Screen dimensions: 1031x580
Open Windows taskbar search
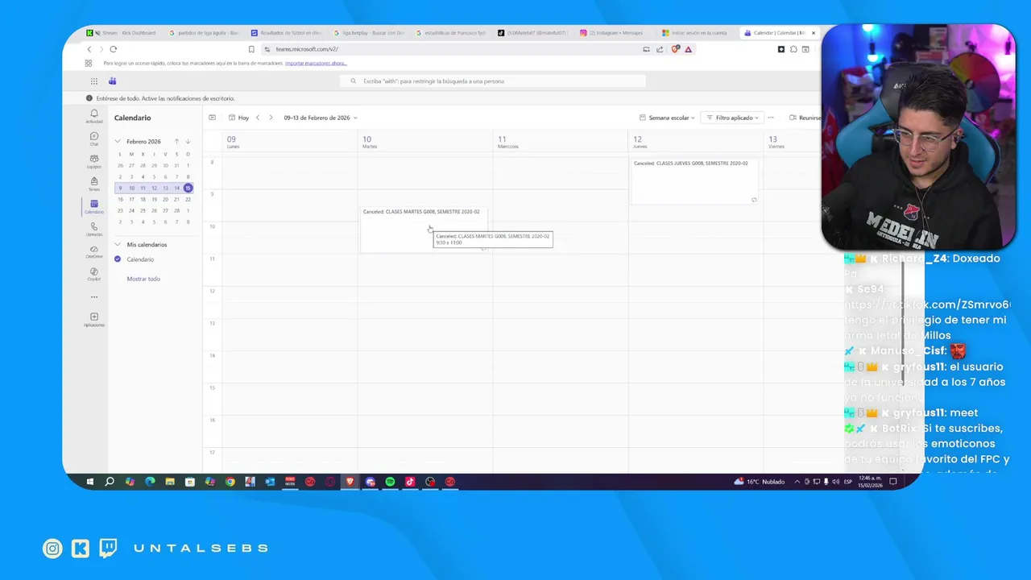(x=110, y=482)
